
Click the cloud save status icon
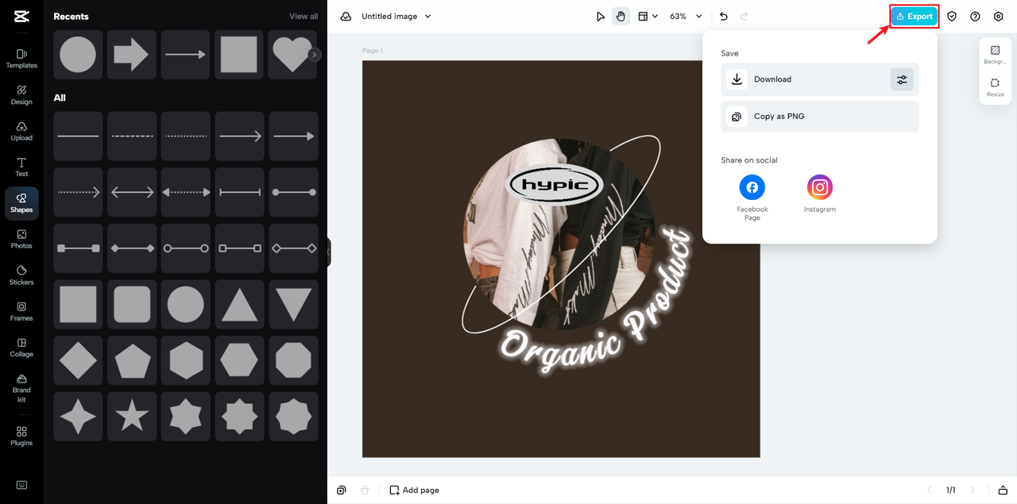[346, 16]
